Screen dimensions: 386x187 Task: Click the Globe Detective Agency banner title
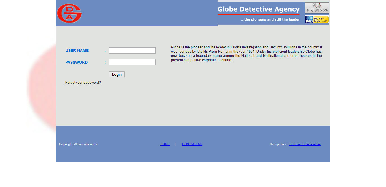coord(258,9)
